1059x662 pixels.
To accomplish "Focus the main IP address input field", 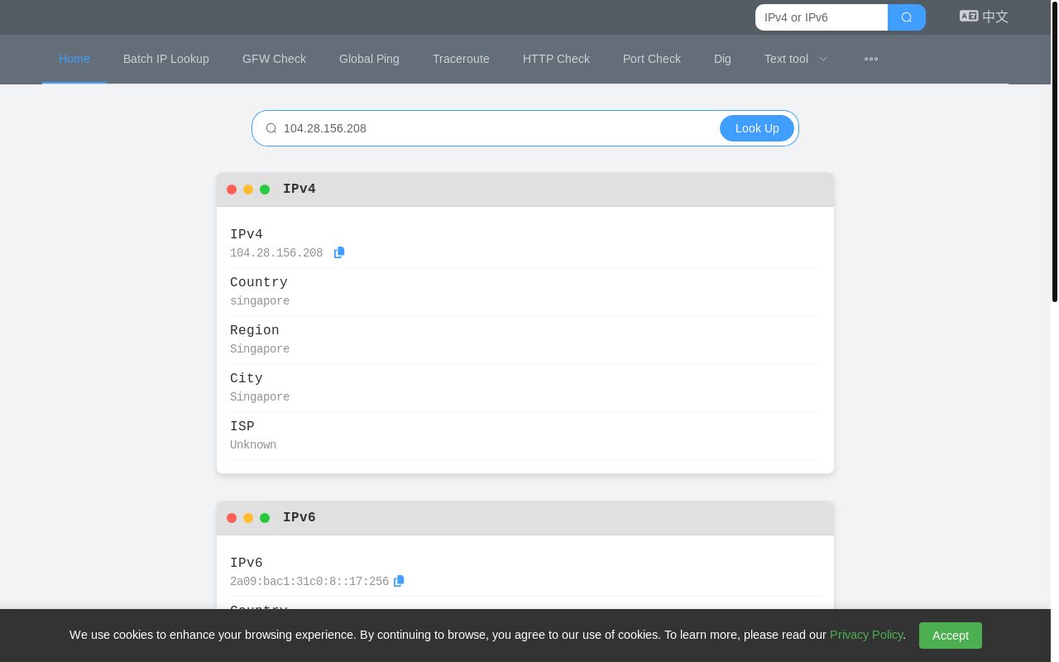I will [x=496, y=128].
